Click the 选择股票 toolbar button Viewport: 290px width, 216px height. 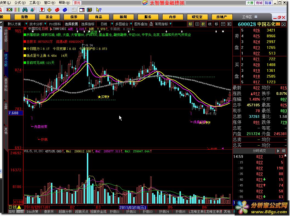tap(71, 24)
